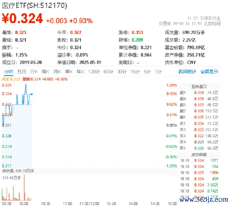Click the 五档盘口 panel header
Image resolution: width=231 pixels, height=206 pixels.
pos(199,86)
